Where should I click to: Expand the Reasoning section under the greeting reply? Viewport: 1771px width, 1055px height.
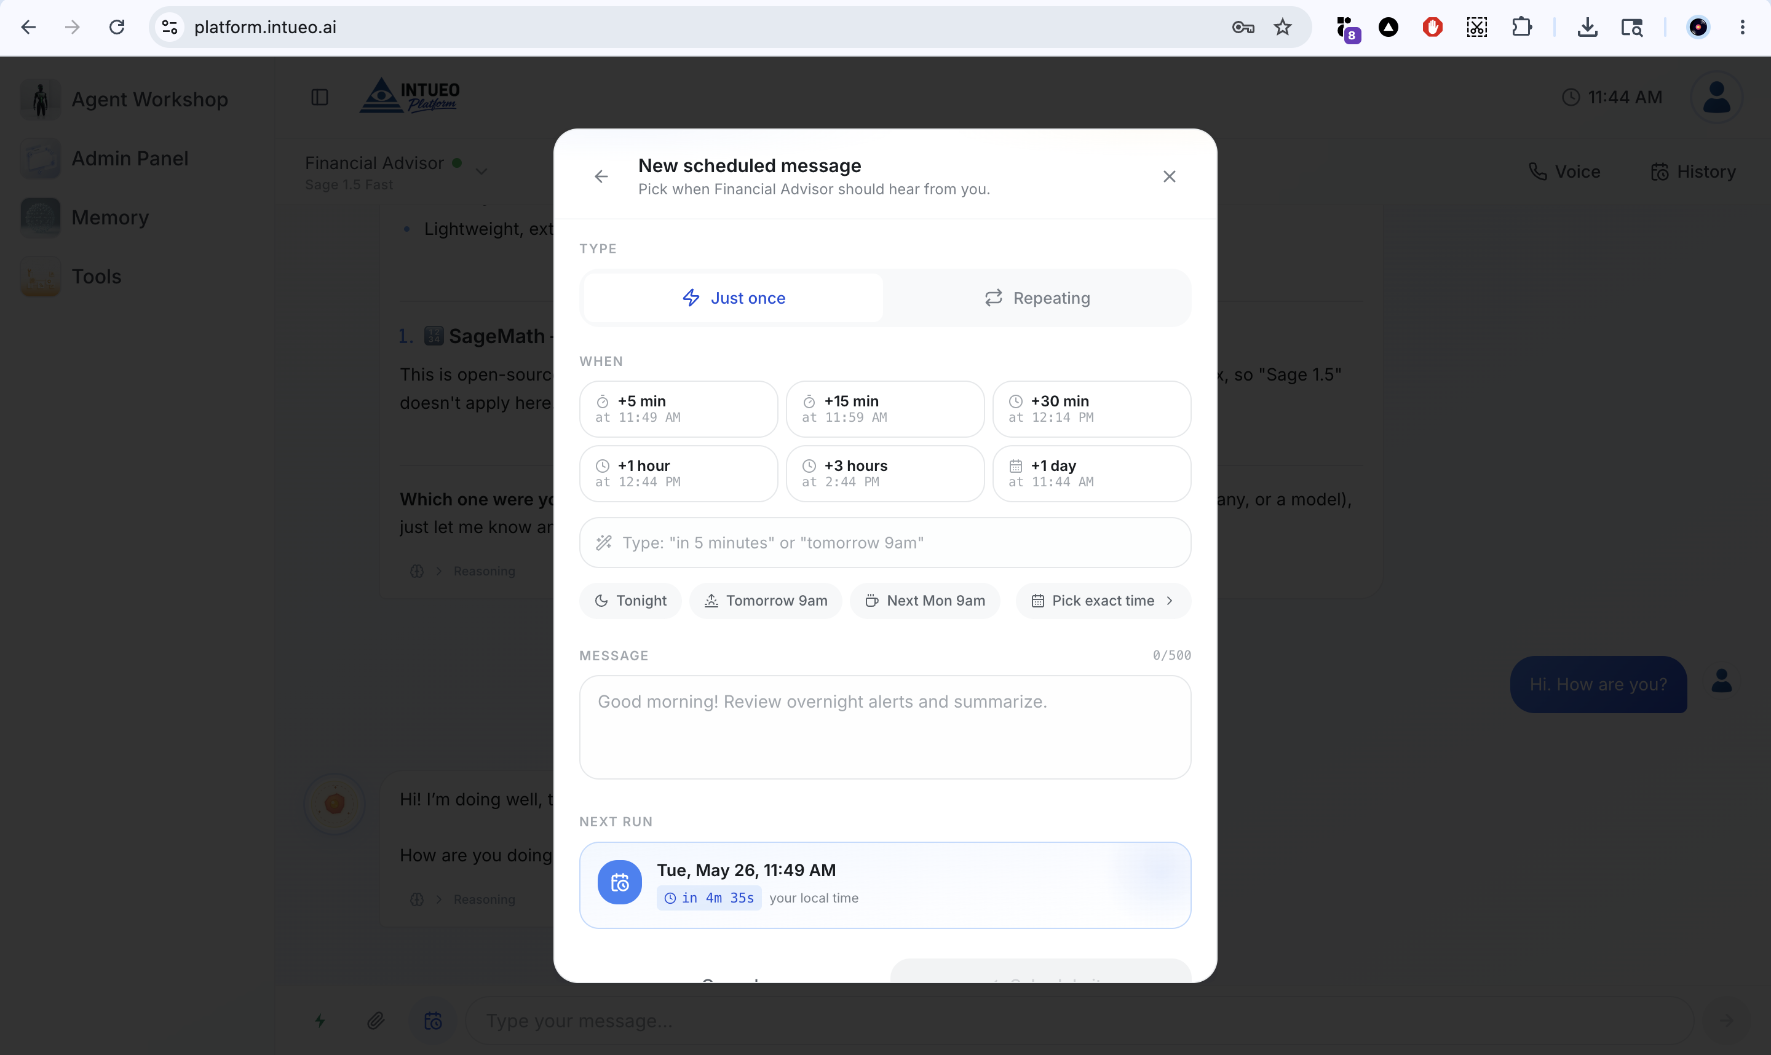(x=463, y=899)
